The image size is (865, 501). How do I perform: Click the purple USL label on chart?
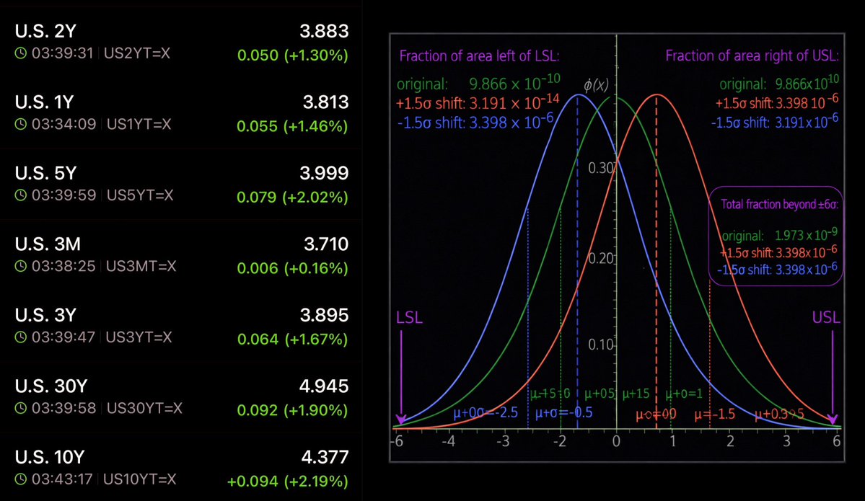826,317
